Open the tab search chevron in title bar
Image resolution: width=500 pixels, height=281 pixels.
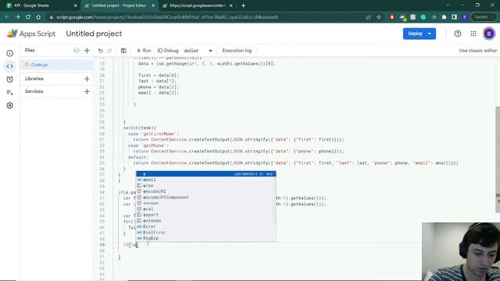pos(448,5)
